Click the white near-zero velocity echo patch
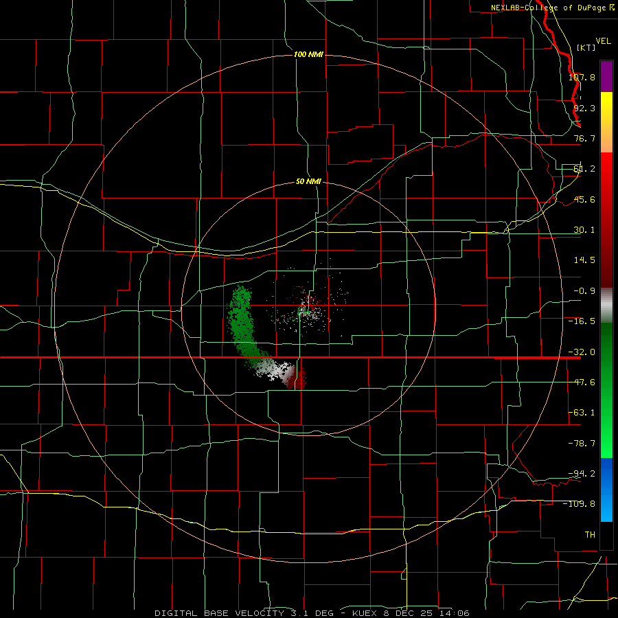This screenshot has width=618, height=618. (x=275, y=369)
